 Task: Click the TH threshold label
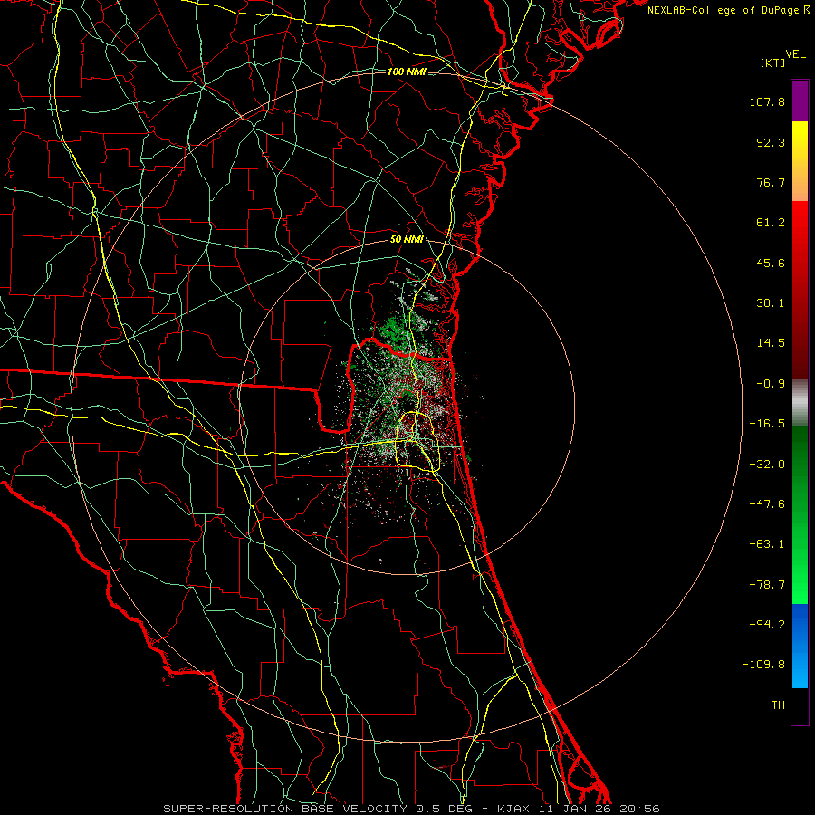778,705
